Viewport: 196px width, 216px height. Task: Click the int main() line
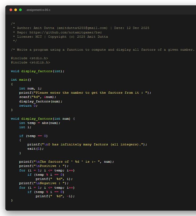[x=21, y=80]
